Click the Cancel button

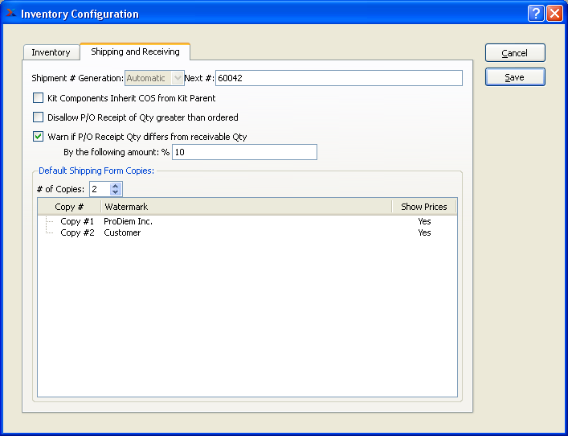click(x=515, y=53)
